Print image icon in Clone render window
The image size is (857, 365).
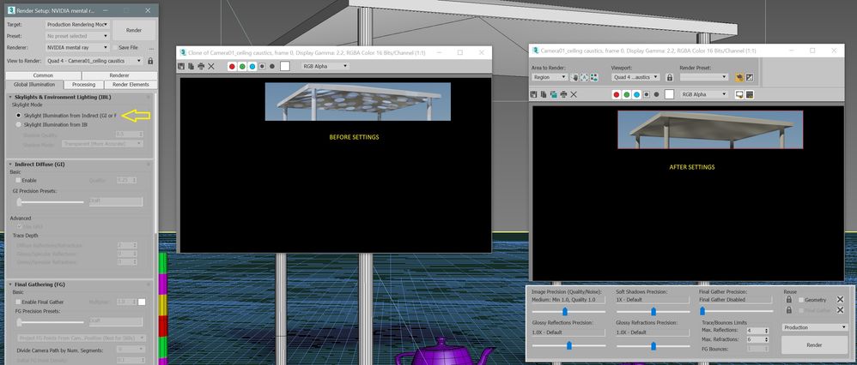[201, 66]
